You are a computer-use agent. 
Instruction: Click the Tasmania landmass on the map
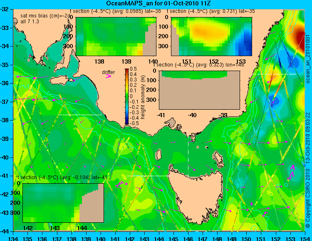click(x=196, y=196)
